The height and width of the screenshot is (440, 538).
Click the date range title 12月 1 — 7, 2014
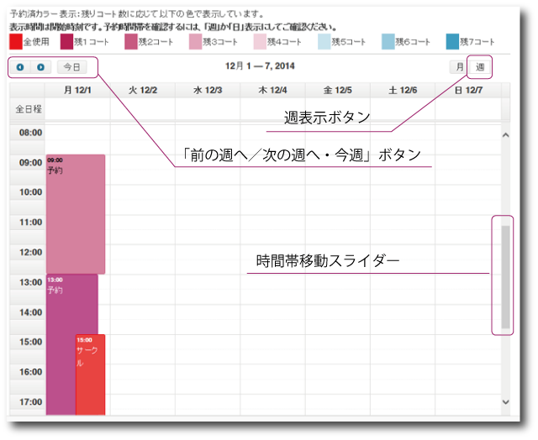tap(260, 65)
